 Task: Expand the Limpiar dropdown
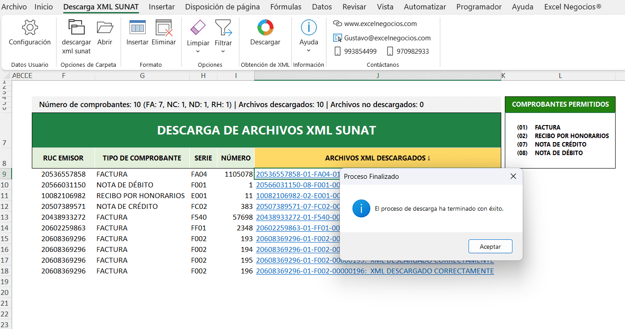(198, 51)
